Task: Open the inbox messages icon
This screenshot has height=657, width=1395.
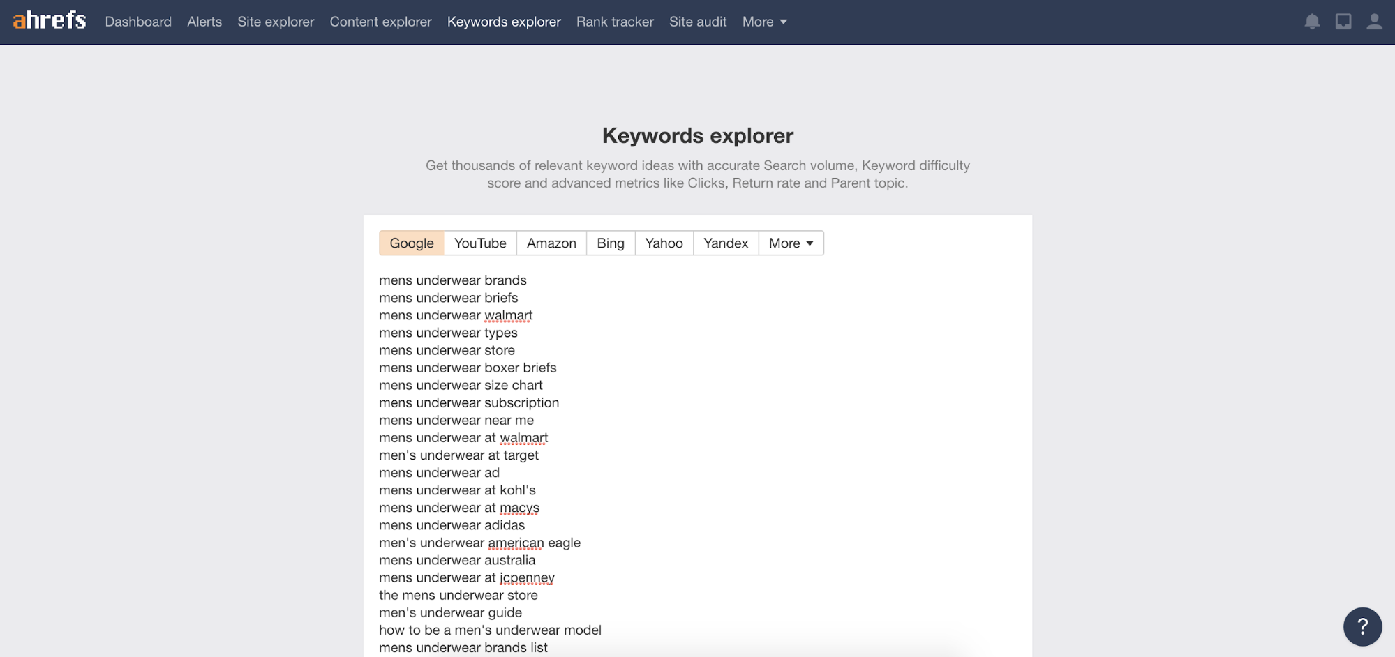Action: click(x=1343, y=22)
